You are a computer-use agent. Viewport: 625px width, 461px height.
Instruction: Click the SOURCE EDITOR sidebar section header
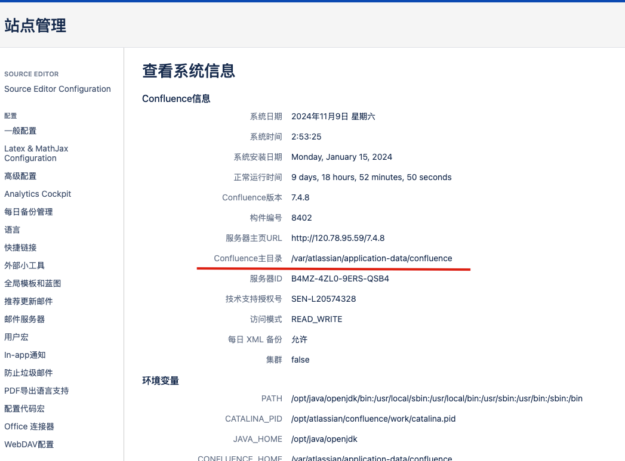click(x=32, y=74)
